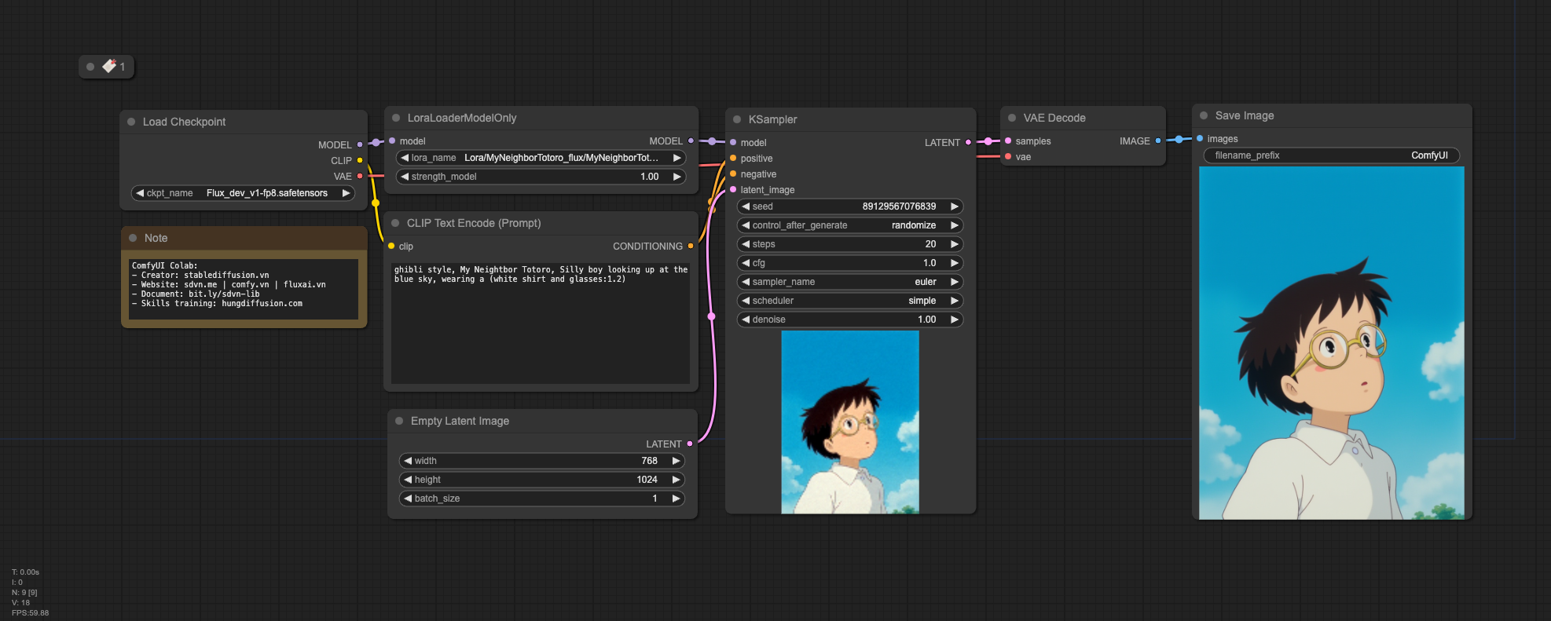Decrease the height value with the left arrow
The image size is (1551, 621).
pyautogui.click(x=408, y=480)
